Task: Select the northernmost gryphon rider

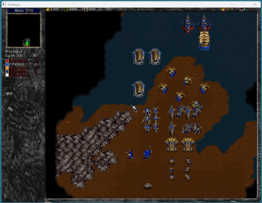Action: pyautogui.click(x=171, y=72)
